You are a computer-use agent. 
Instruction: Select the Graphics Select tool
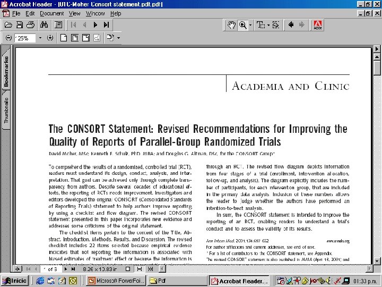coord(276,25)
